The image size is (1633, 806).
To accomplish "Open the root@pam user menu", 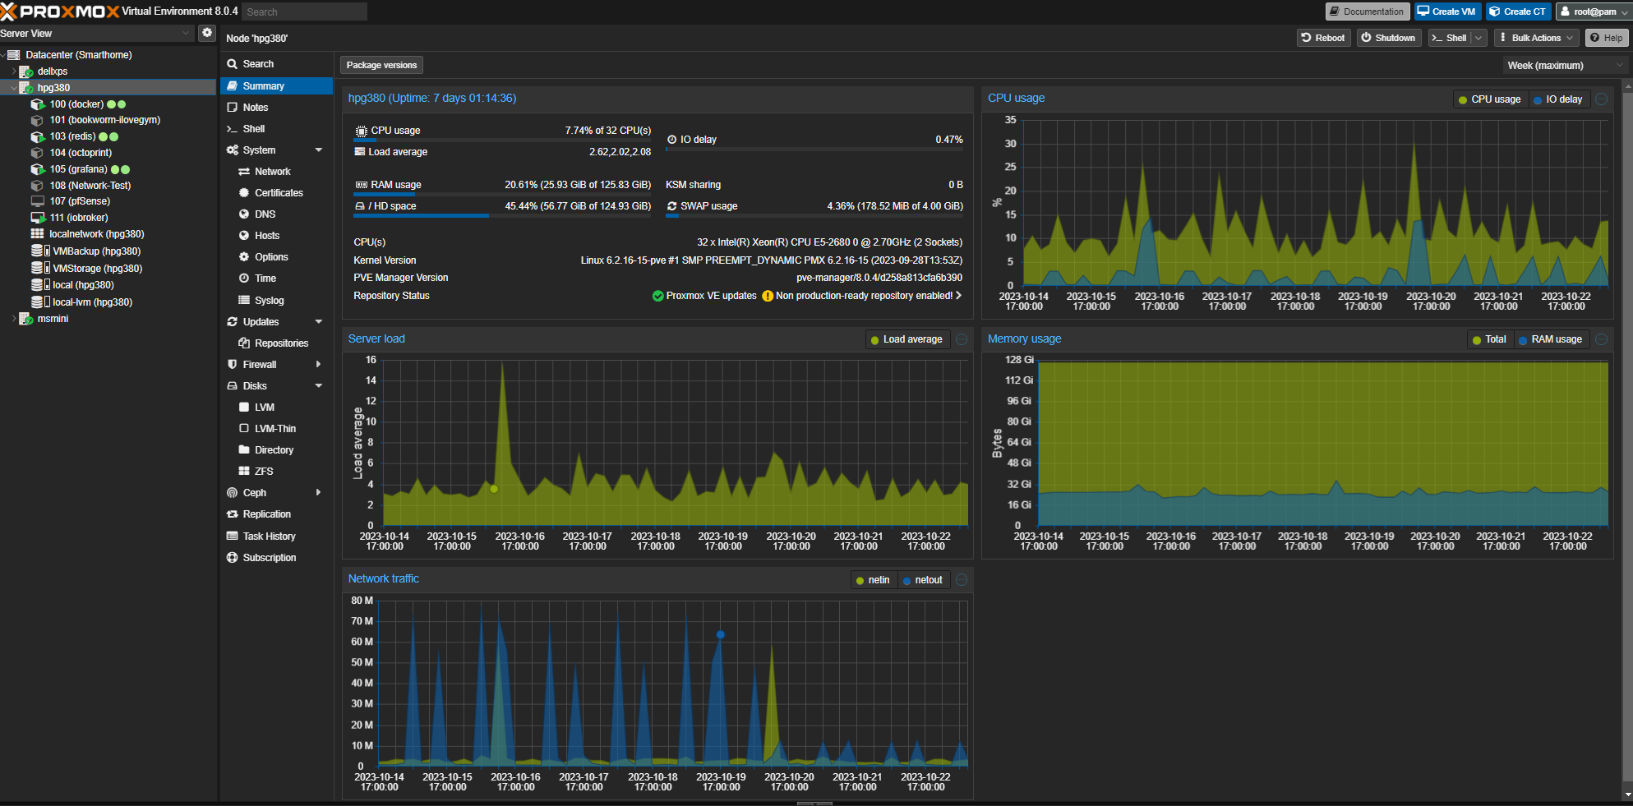I will [1594, 12].
